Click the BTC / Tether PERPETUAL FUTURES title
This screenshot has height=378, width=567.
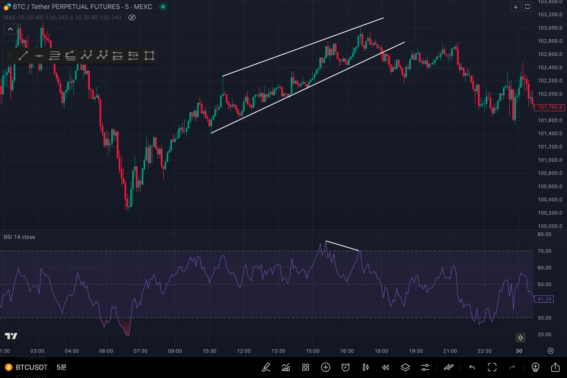pos(83,7)
